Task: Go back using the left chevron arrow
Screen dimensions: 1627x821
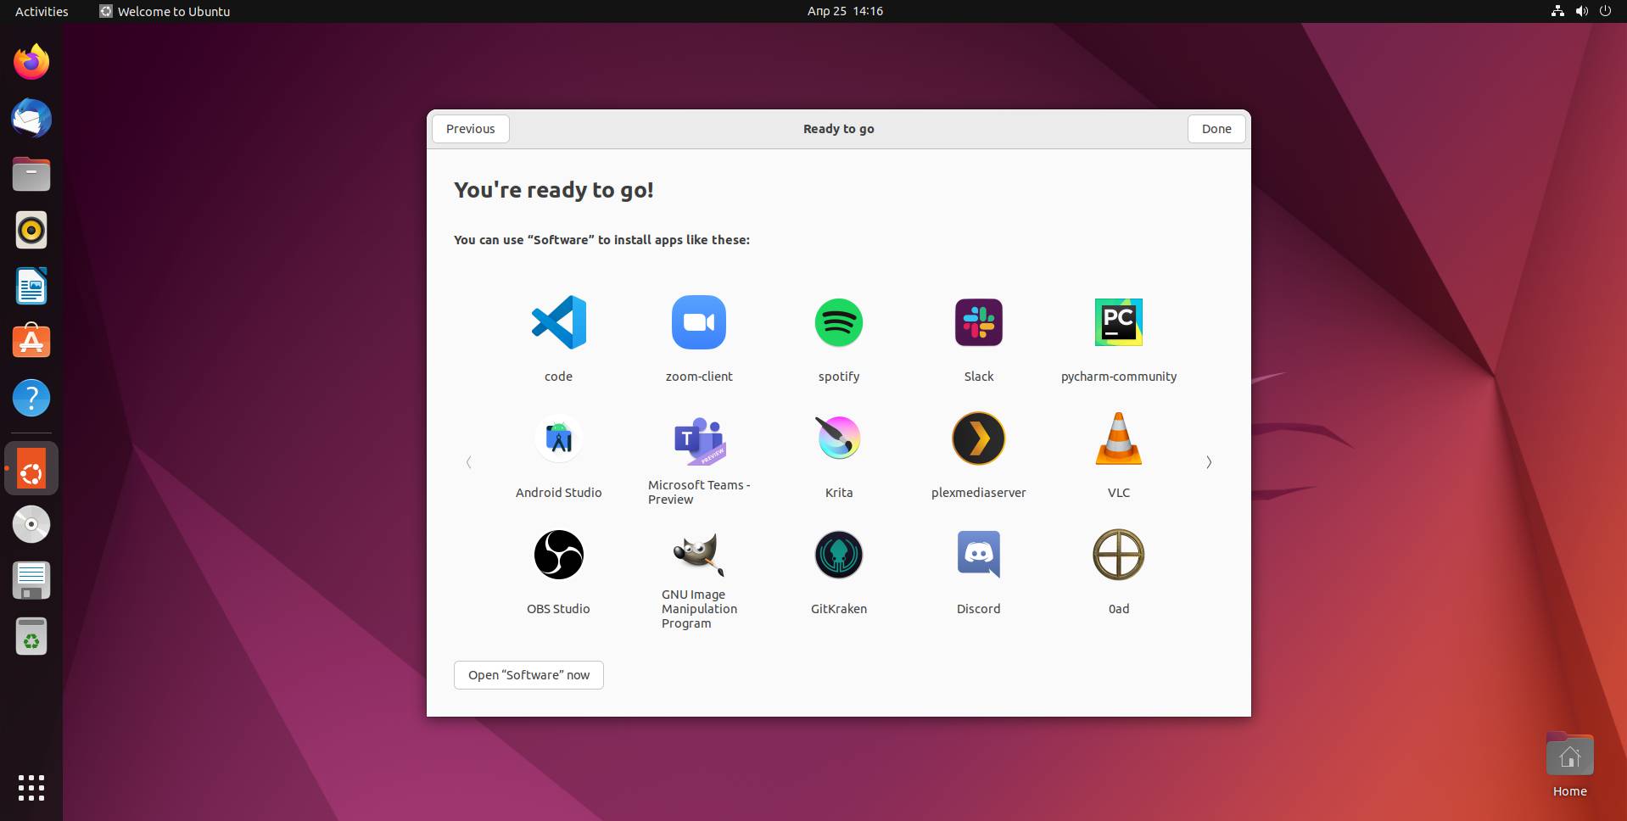Action: pyautogui.click(x=468, y=462)
